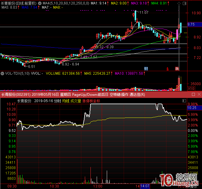Click the 10.90 price axis label
Screen dimensions: 202x189
[x=196, y=13]
